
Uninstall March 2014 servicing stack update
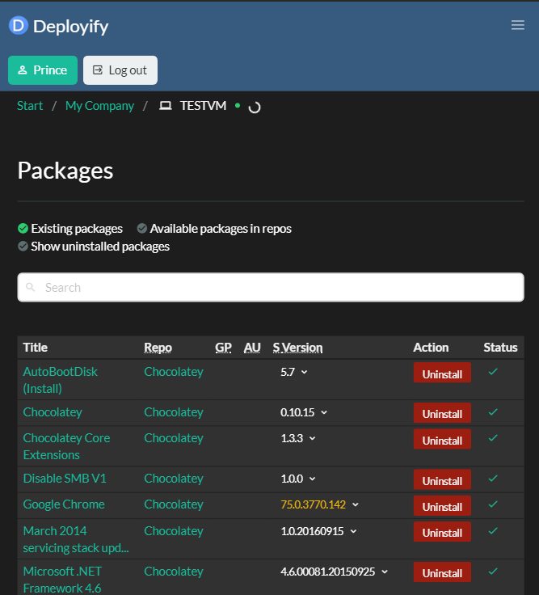442,532
